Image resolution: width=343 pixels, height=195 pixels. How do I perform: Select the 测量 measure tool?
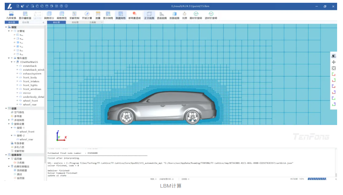click(x=98, y=15)
